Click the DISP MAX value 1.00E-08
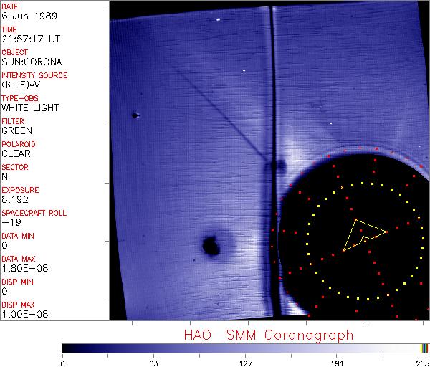 (x=22, y=314)
